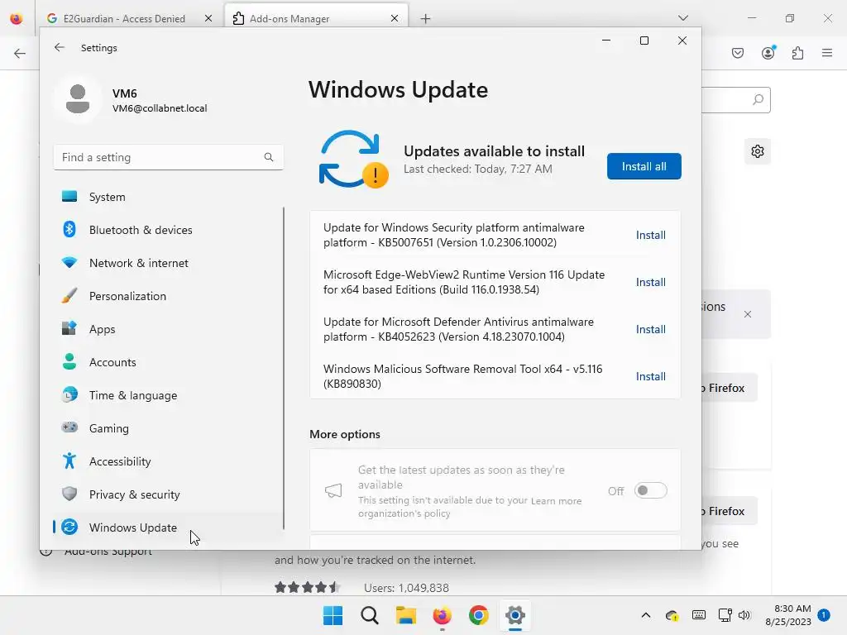
Task: Open Firefox list all tabs dropdown
Action: 682,18
